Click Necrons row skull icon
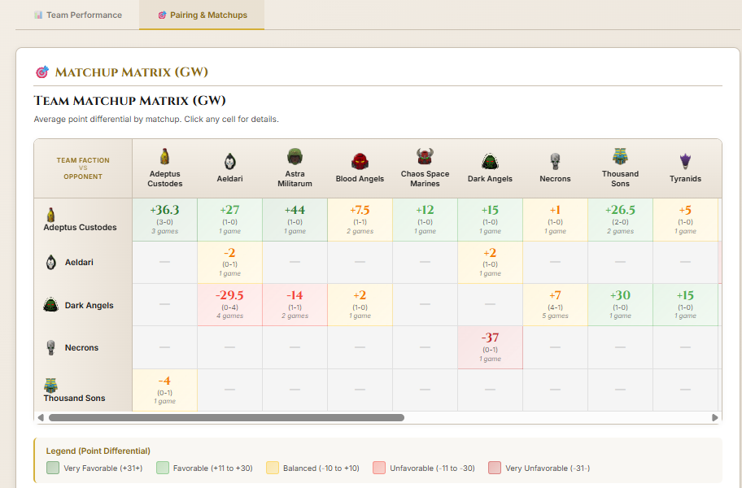742x488 pixels. click(51, 347)
